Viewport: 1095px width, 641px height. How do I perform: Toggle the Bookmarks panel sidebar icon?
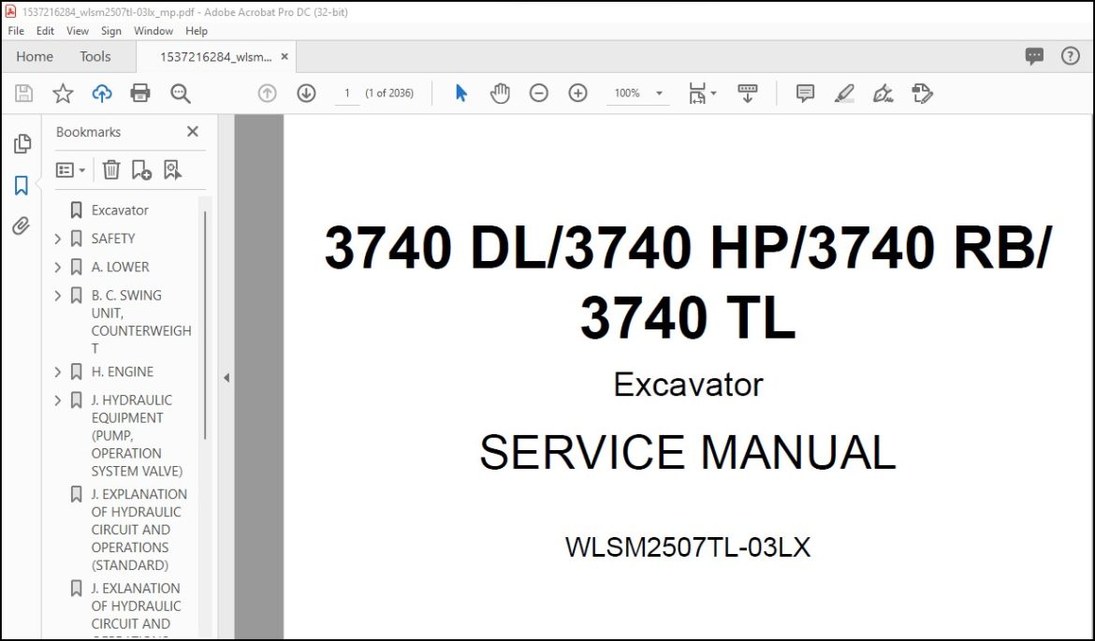21,185
